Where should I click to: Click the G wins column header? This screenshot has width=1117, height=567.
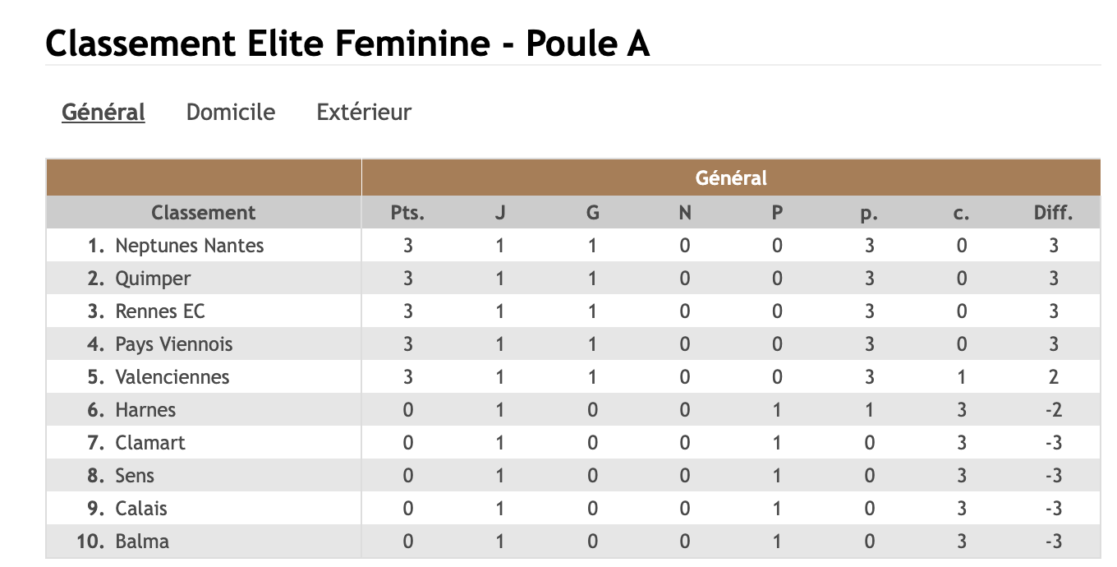click(592, 213)
